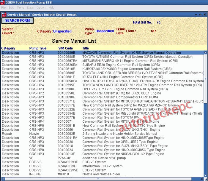Select the ECD-V3 System row
Viewport: 208px width, 181px height.
pos(103,162)
